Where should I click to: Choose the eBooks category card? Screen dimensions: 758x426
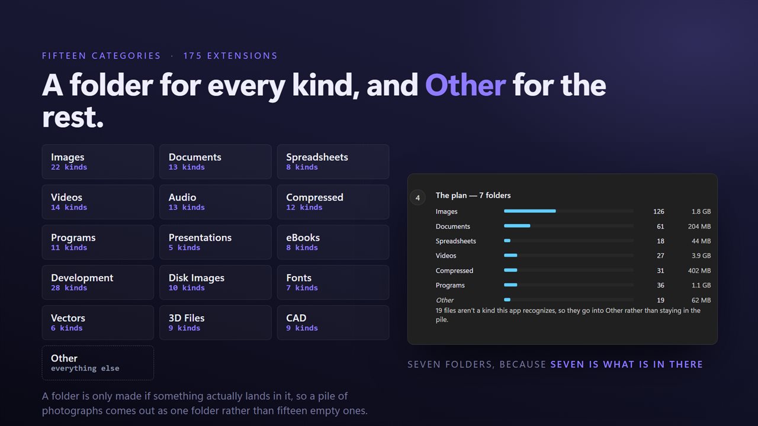pyautogui.click(x=333, y=242)
